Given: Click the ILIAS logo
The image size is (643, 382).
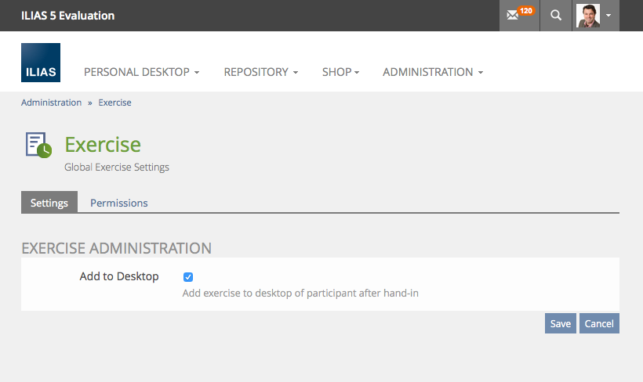Looking at the screenshot, I should pos(41,63).
